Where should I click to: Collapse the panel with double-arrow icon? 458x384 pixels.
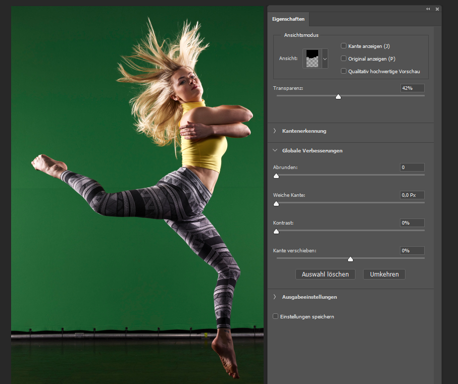[428, 9]
